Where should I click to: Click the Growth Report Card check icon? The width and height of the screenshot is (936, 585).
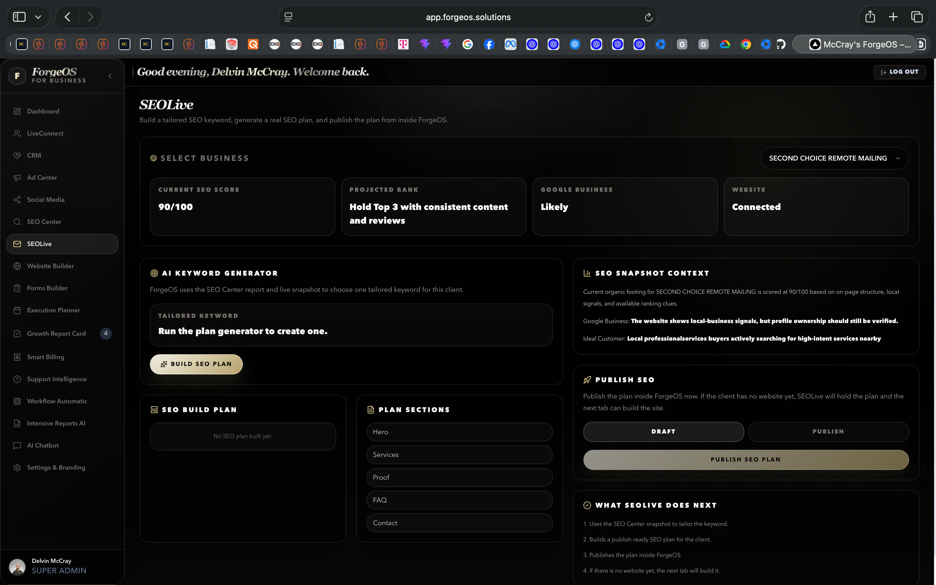pos(17,333)
